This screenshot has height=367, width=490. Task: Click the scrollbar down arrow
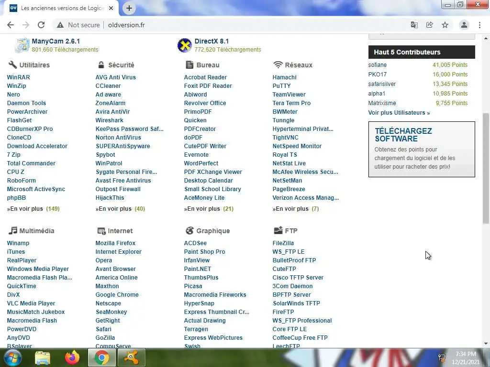pos(486,344)
